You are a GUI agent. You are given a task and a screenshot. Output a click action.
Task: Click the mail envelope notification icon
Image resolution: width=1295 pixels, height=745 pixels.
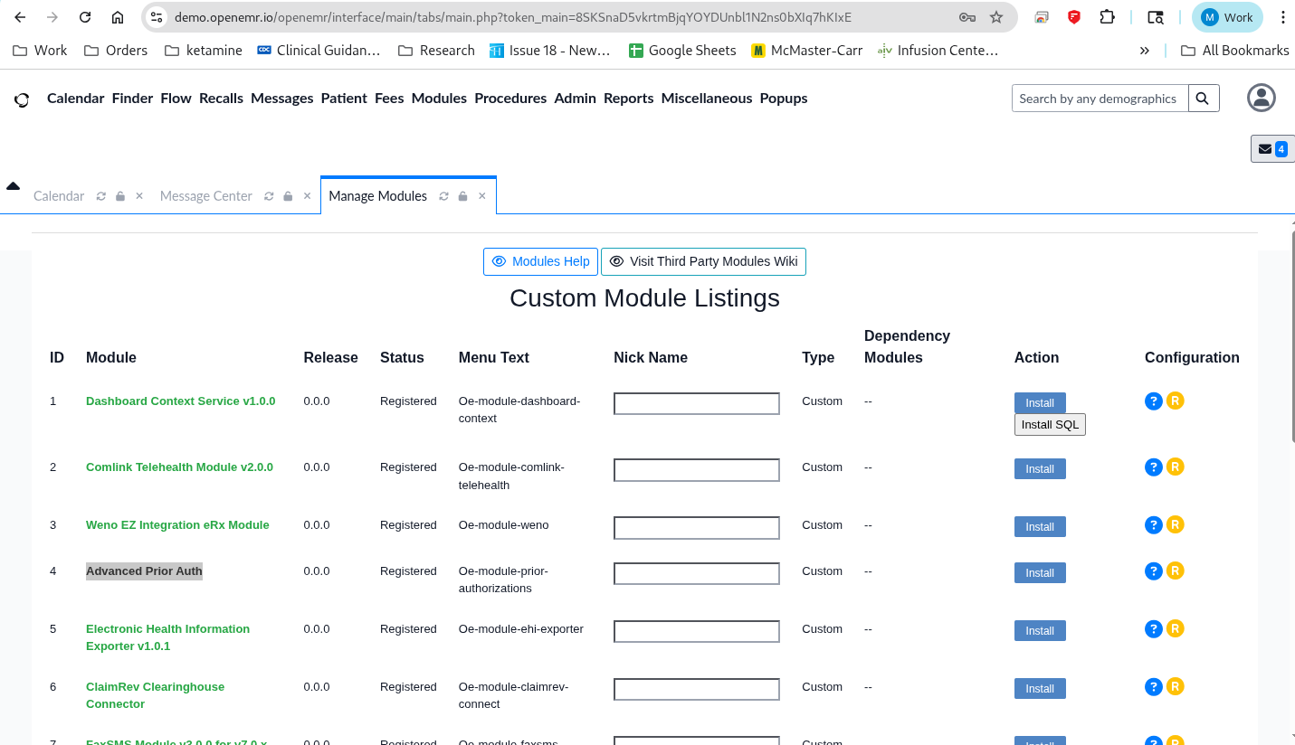1265,149
